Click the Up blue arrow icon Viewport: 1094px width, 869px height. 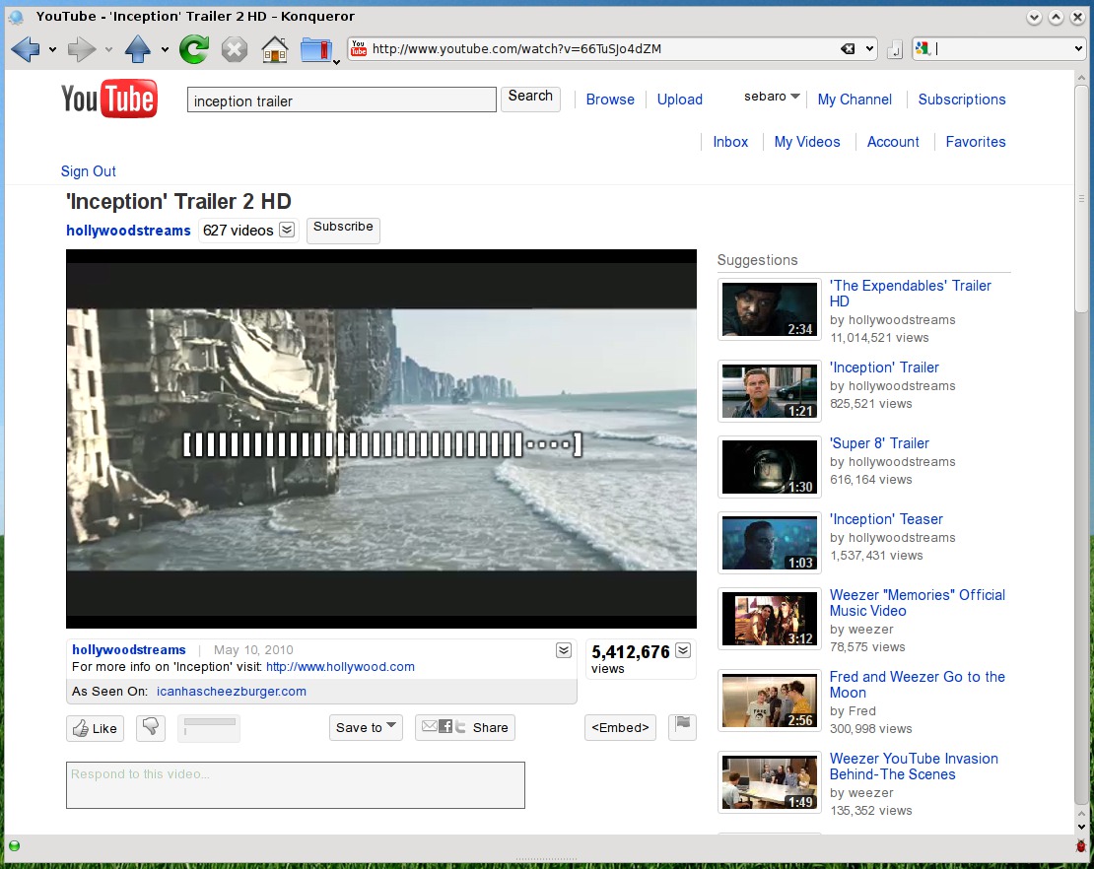pyautogui.click(x=137, y=49)
